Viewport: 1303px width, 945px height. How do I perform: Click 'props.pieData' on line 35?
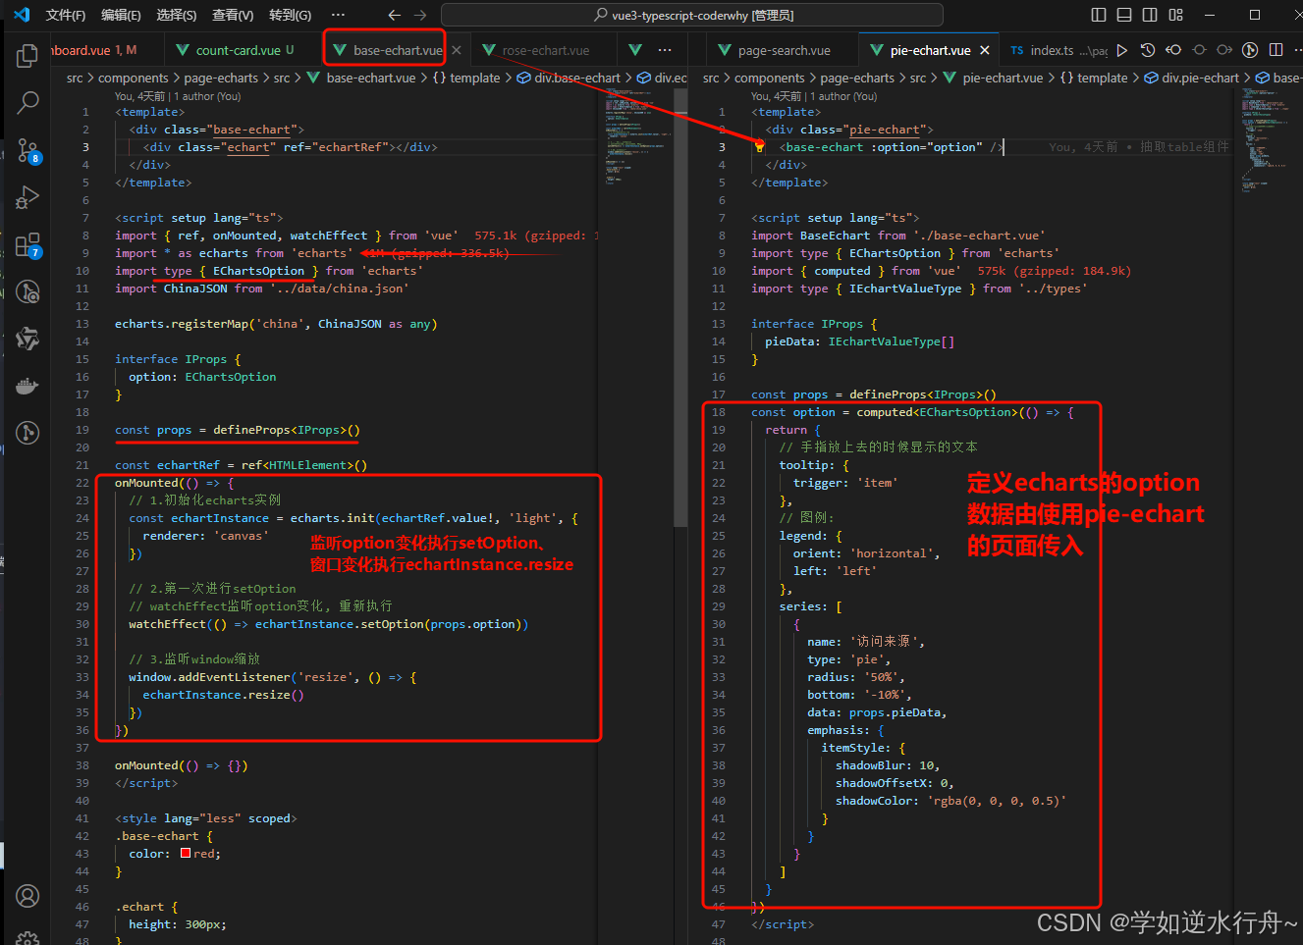tap(894, 712)
